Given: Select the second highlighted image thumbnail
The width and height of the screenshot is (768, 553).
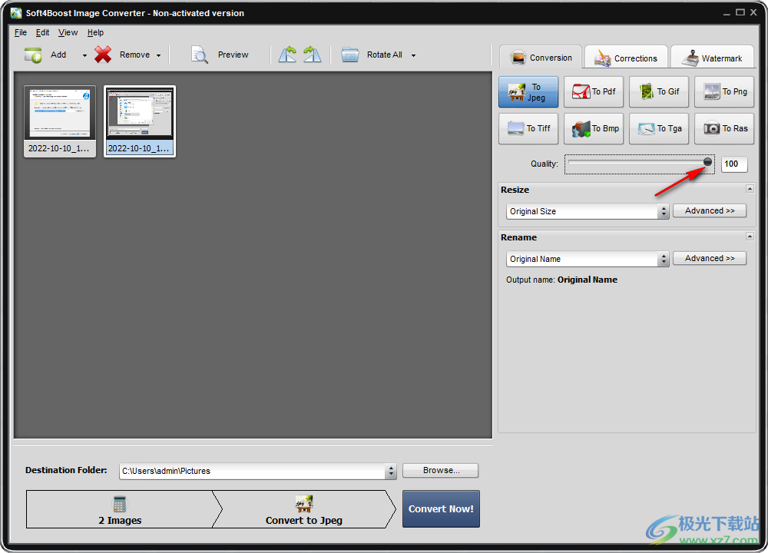Looking at the screenshot, I should (140, 121).
